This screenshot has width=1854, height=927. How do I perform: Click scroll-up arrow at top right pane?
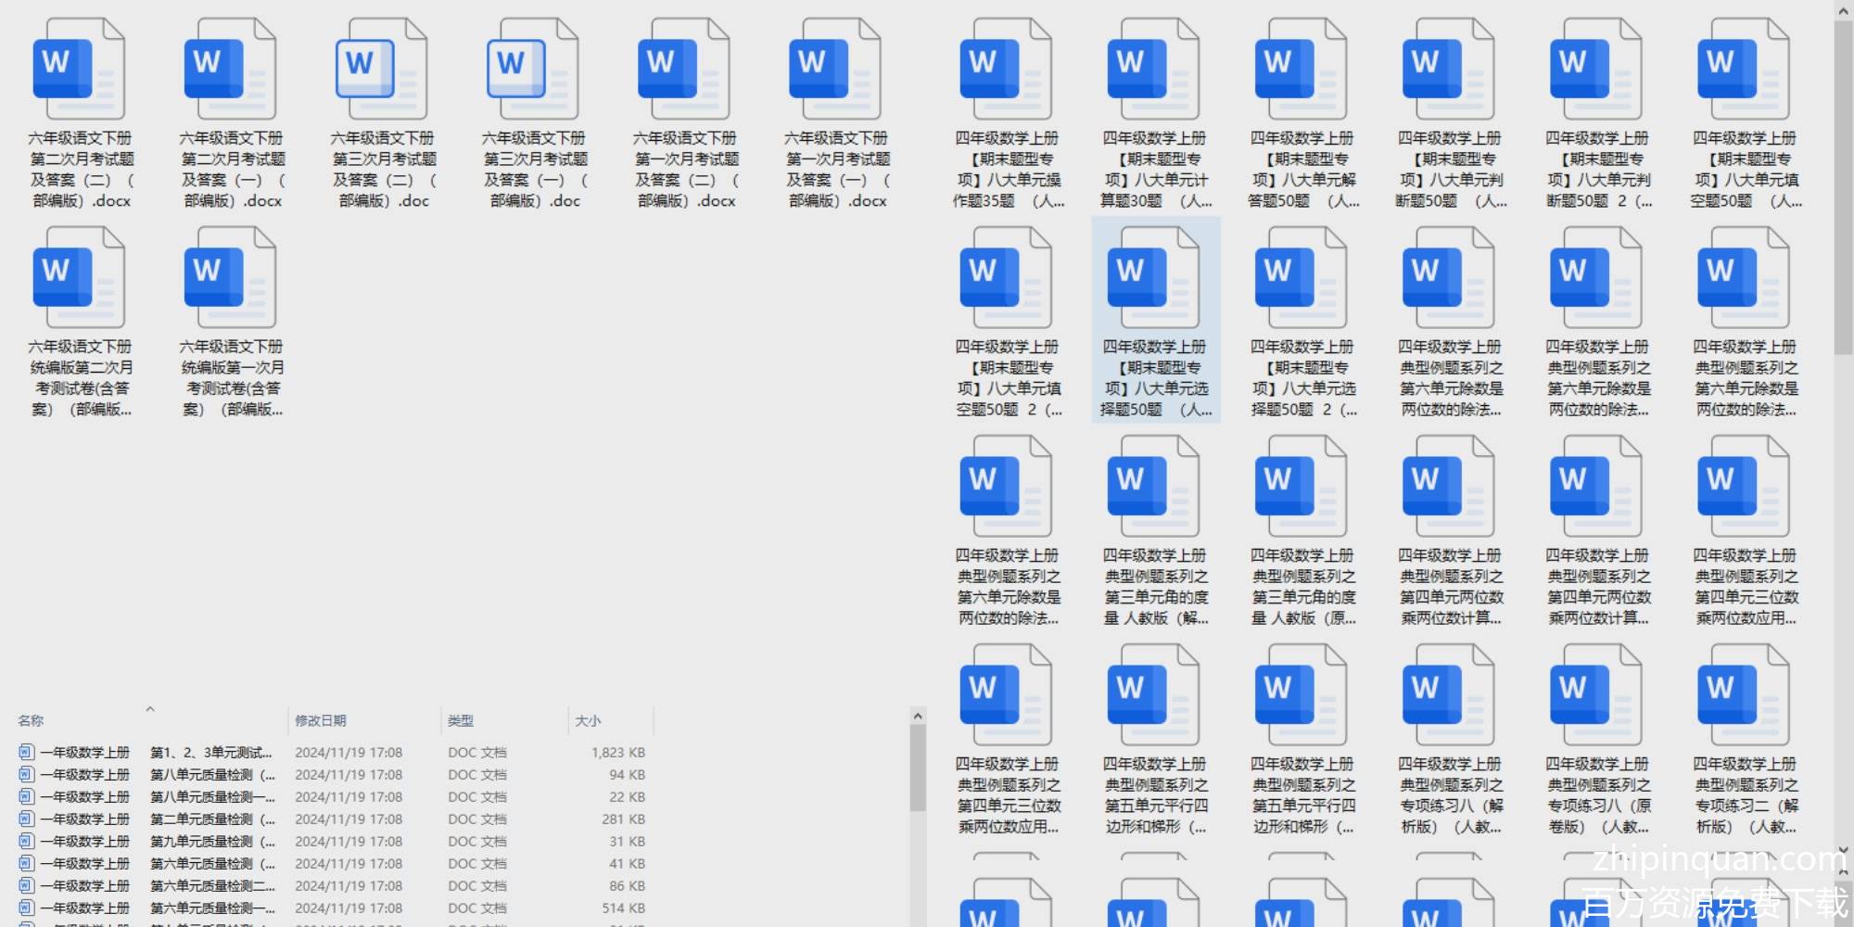1843,9
